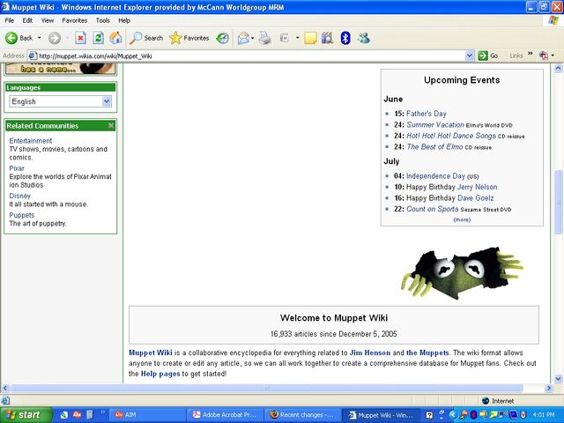Screen dimensions: 564x423
Task: Open the Favorites star pane
Action: [x=189, y=38]
